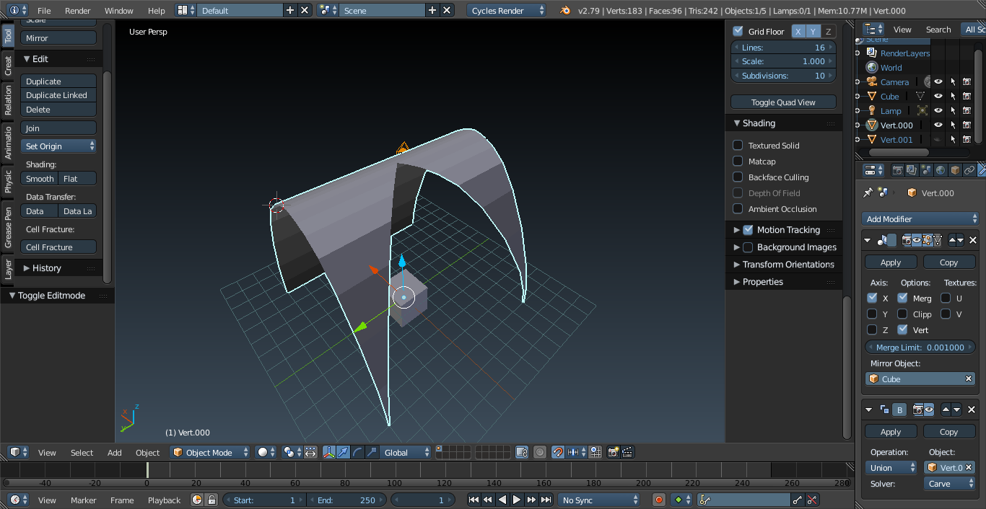Click the auto-keyframe record button
This screenshot has width=986, height=509.
click(x=658, y=500)
